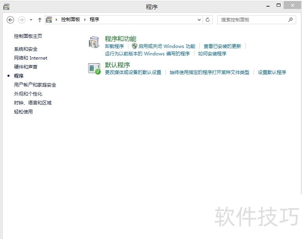The width and height of the screenshot is (302, 239).
Task: Open the address bar history dropdown
Action: pos(199,19)
